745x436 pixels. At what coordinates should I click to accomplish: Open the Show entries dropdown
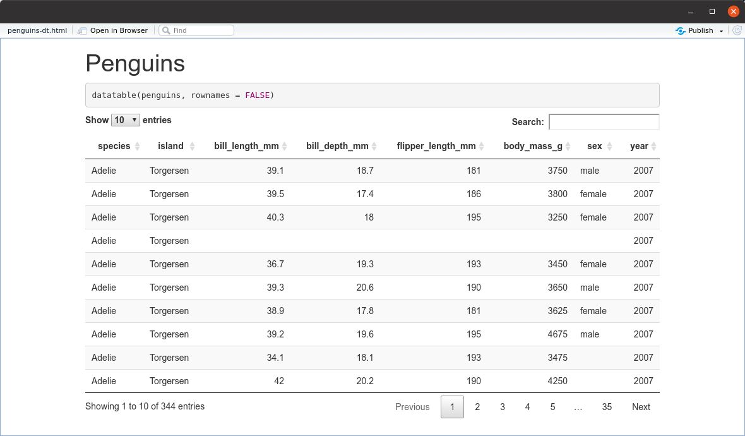[125, 120]
